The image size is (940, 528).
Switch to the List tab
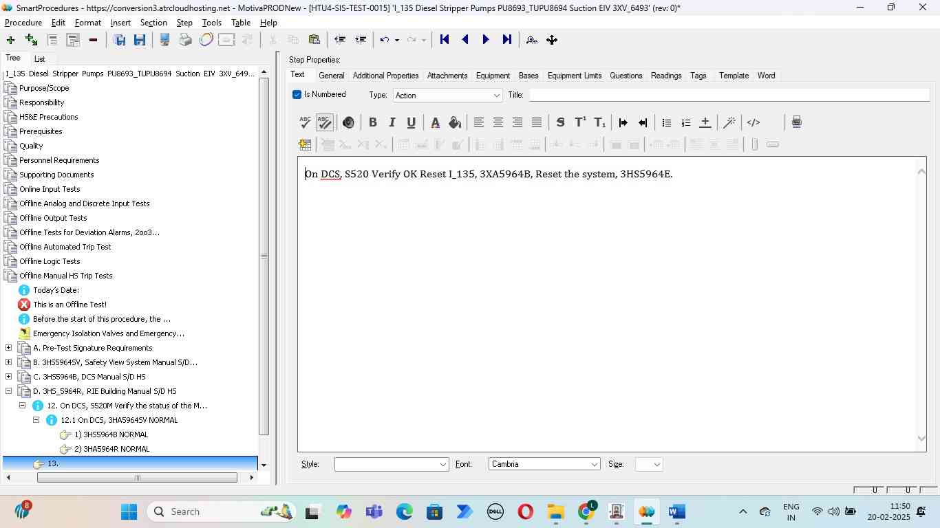pyautogui.click(x=39, y=59)
